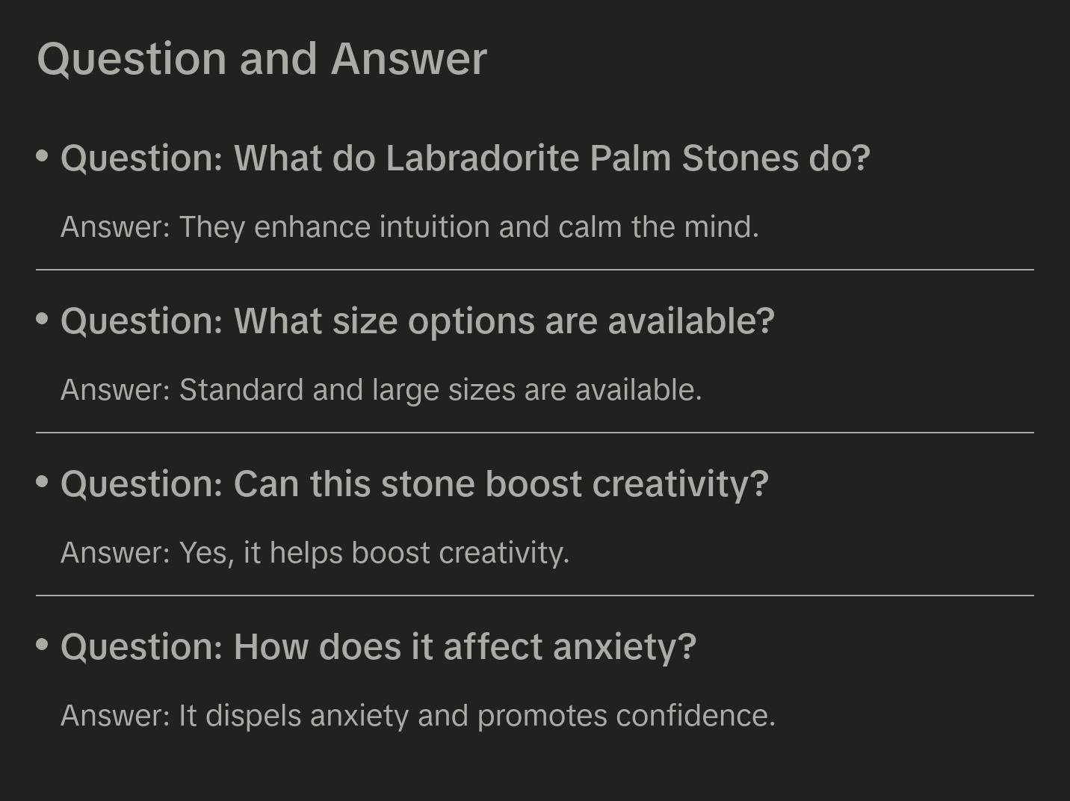Click the word 'Labradorite' in the first question
The width and height of the screenshot is (1070, 801).
(x=482, y=158)
